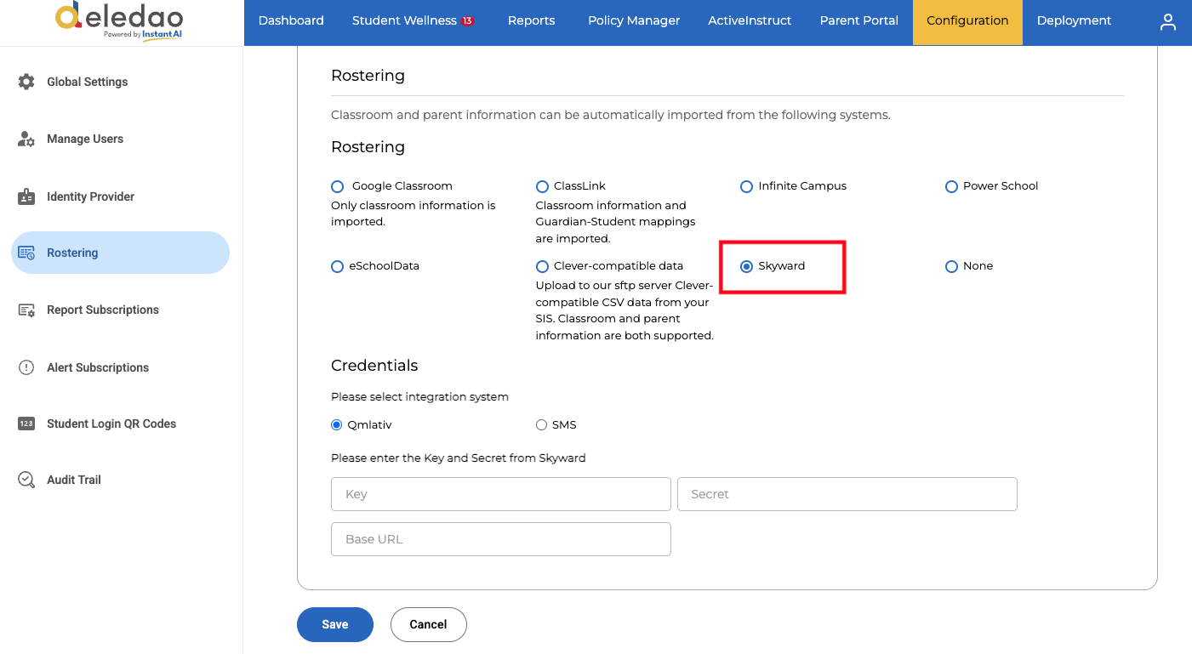Select the ClassLink radio button

click(542, 186)
